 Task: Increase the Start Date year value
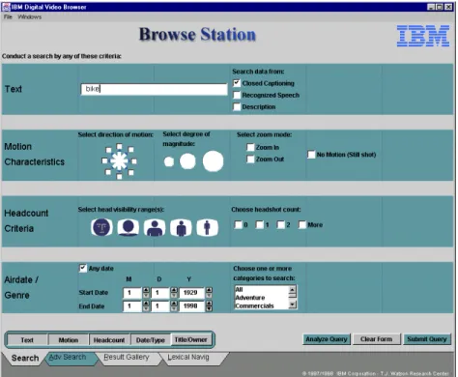click(209, 290)
